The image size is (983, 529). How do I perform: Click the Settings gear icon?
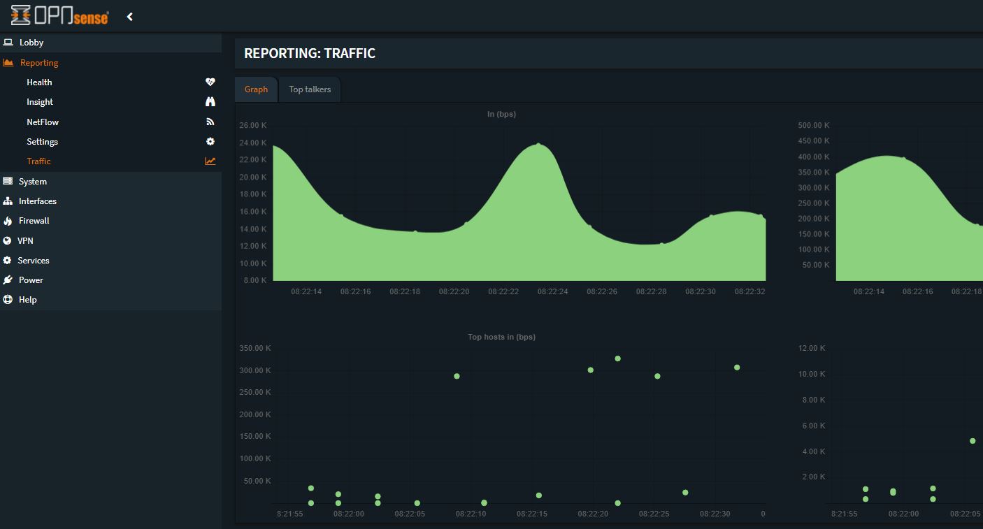pyautogui.click(x=210, y=141)
